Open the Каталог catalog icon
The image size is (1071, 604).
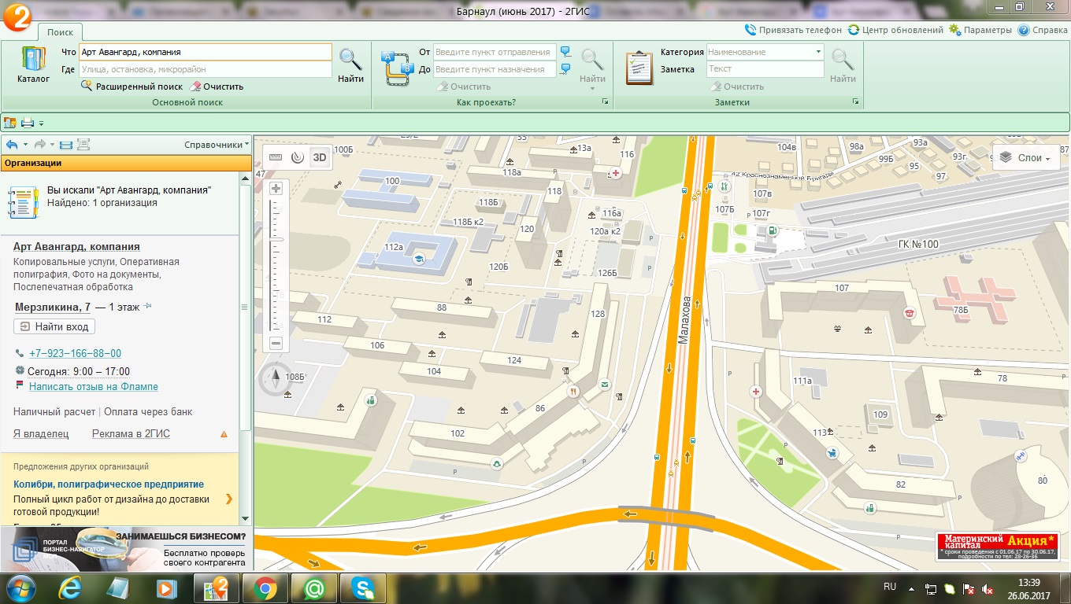[x=33, y=65]
